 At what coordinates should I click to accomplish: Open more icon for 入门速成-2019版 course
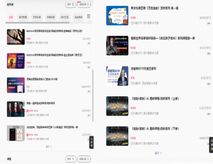click(x=89, y=91)
